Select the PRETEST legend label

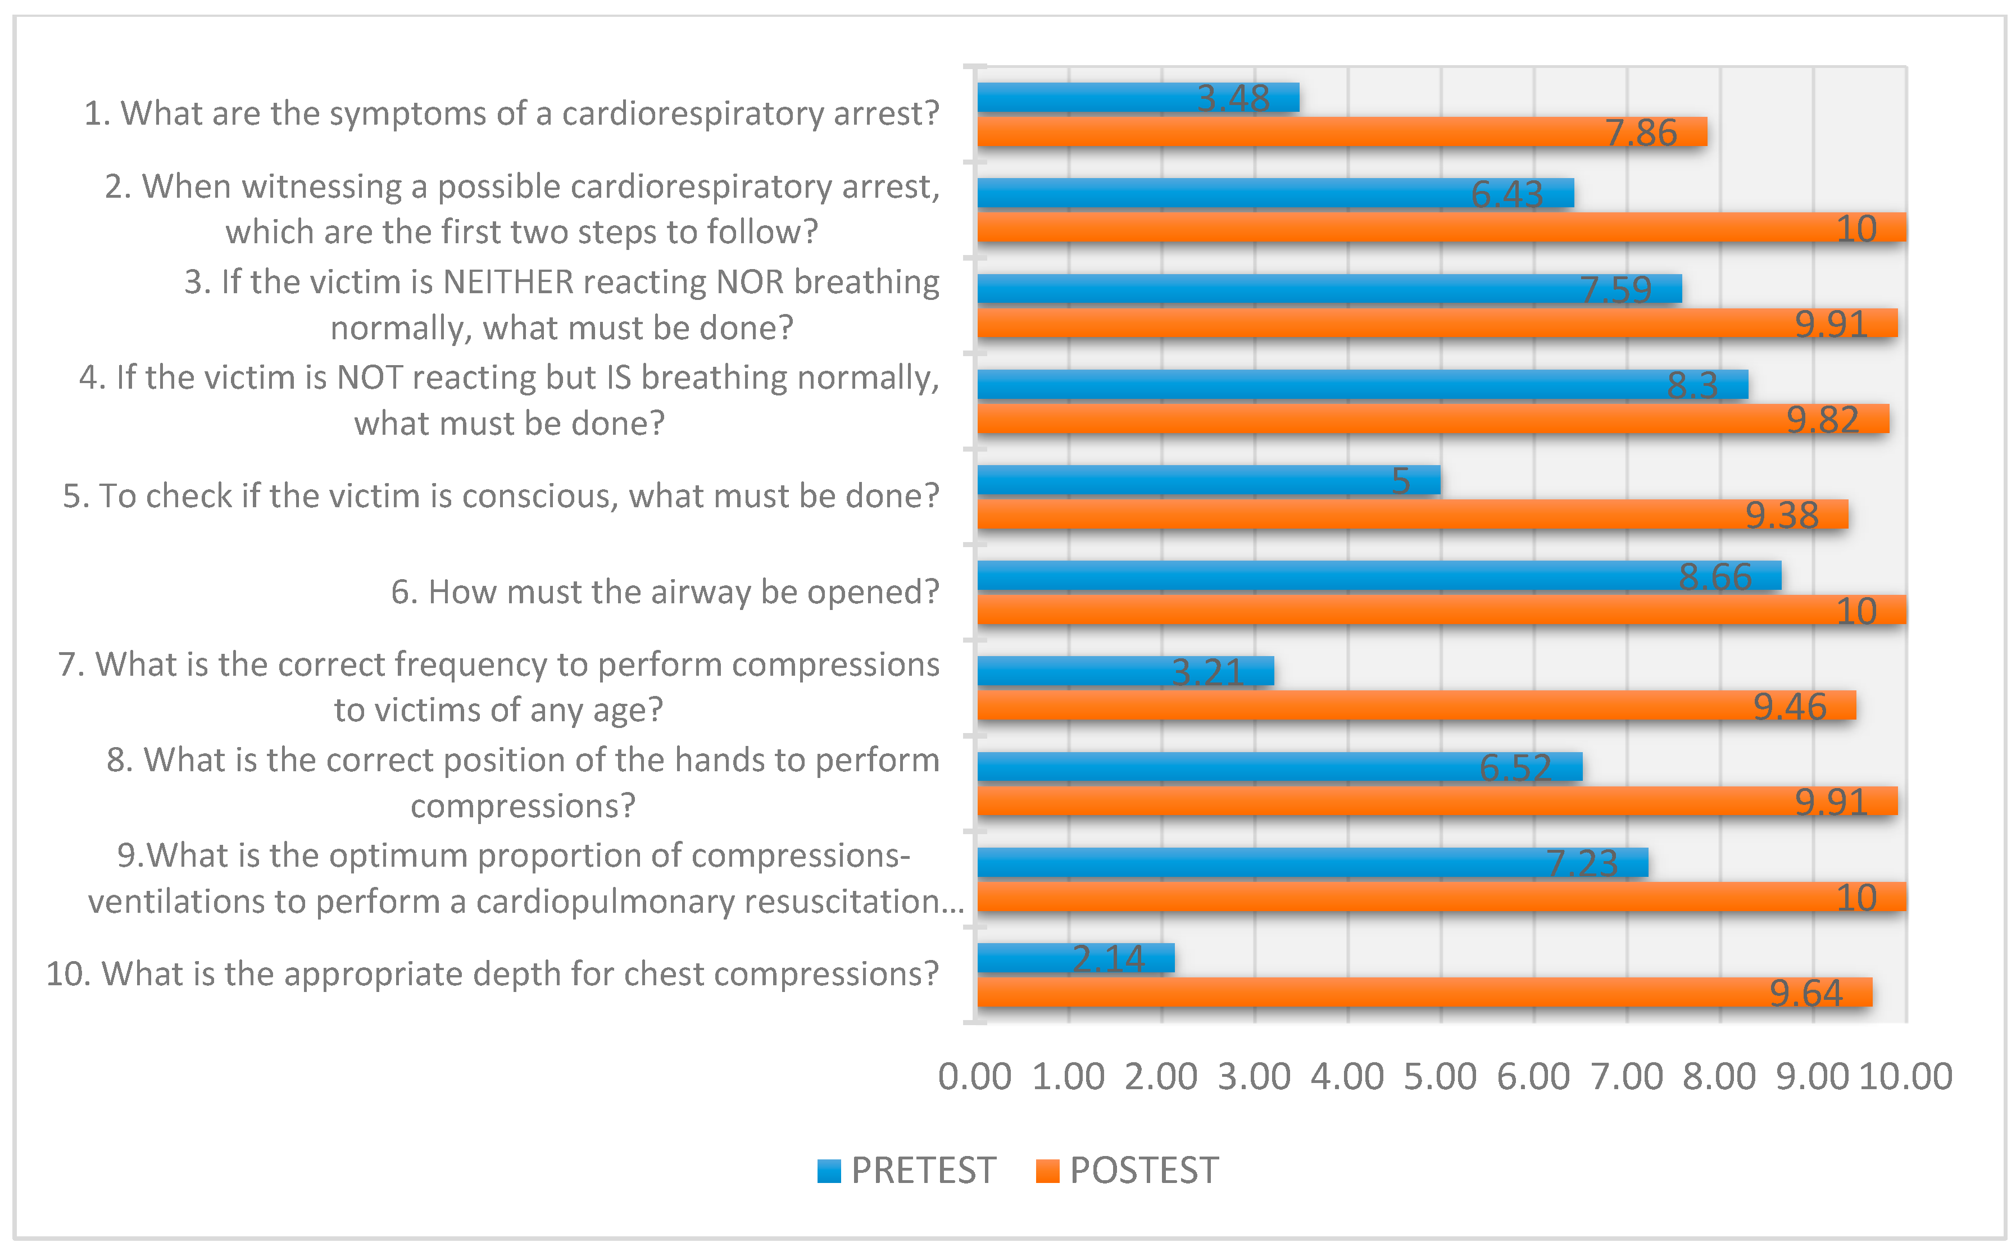coord(923,1171)
